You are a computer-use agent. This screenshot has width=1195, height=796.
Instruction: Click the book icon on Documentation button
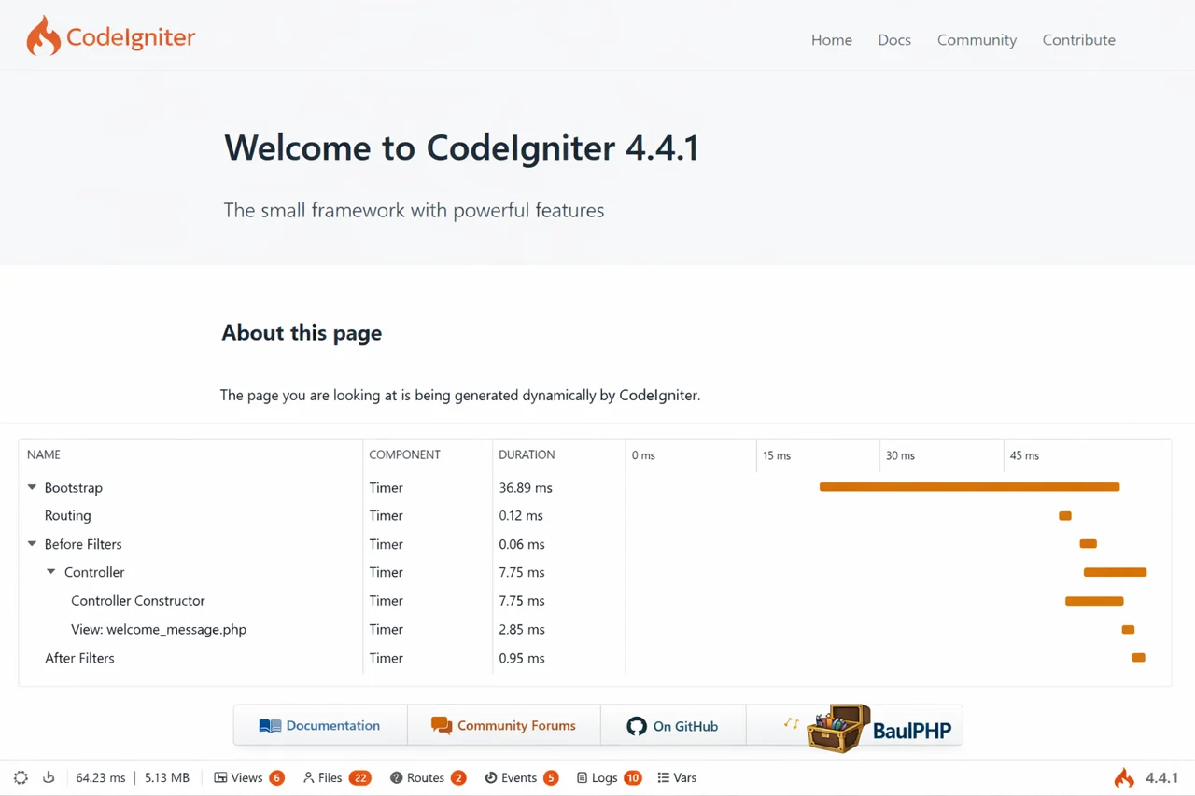[270, 726]
